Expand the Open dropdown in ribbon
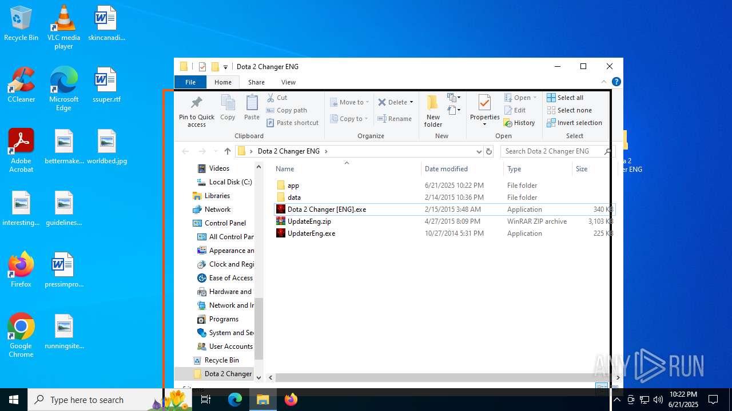 (535, 98)
